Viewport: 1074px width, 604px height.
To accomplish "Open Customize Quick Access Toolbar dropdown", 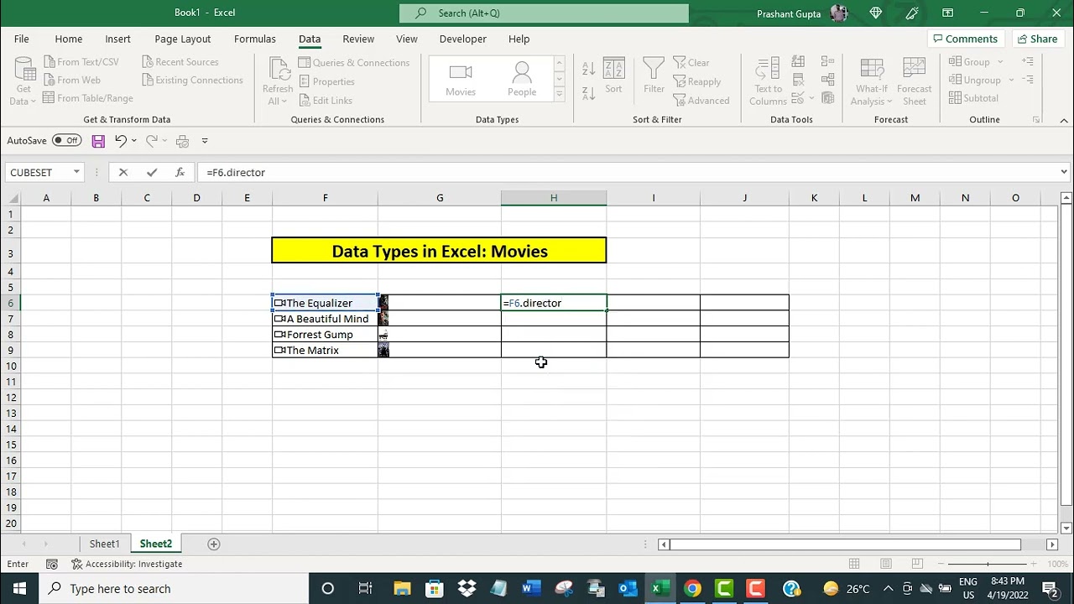I will click(205, 141).
